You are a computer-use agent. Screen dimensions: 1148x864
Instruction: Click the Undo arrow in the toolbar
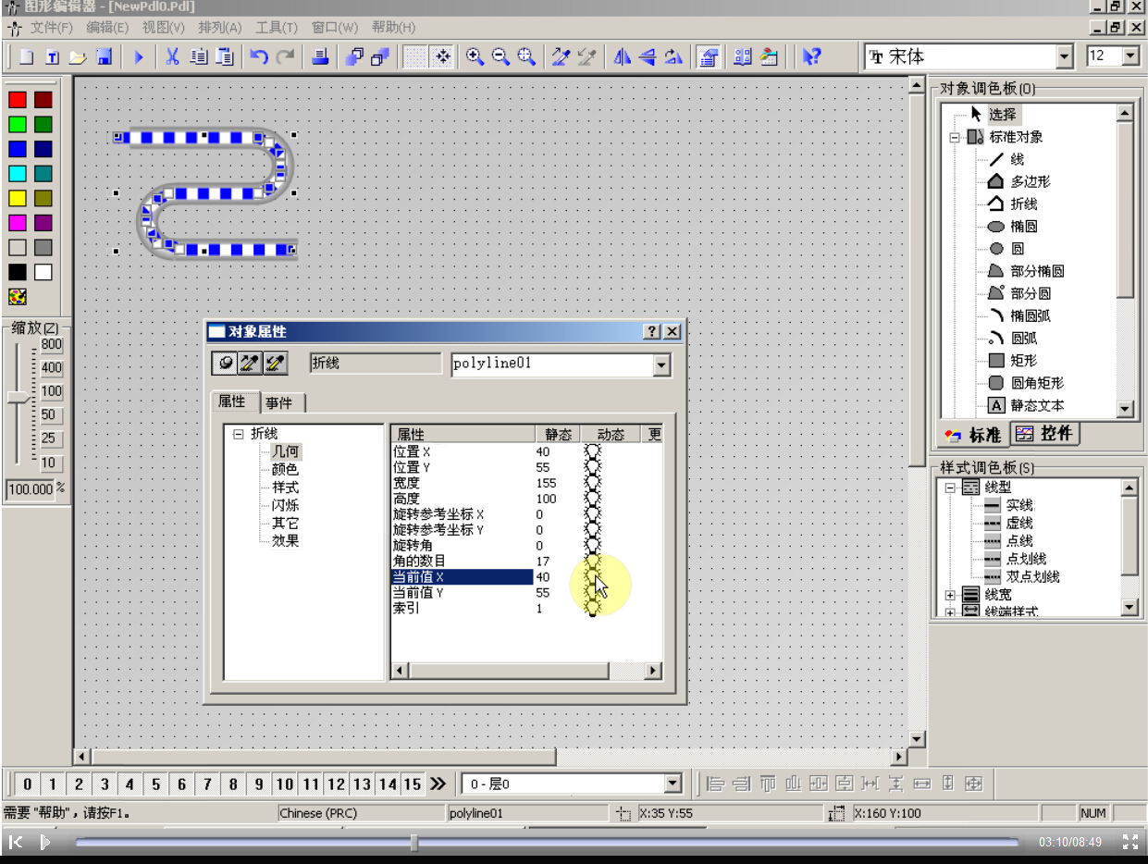(x=260, y=57)
